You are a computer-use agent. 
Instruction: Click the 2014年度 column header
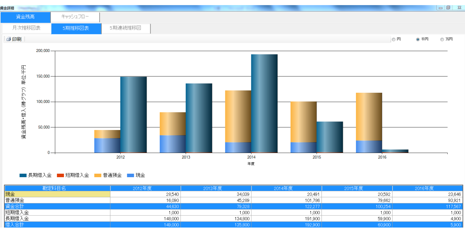pos(286,188)
